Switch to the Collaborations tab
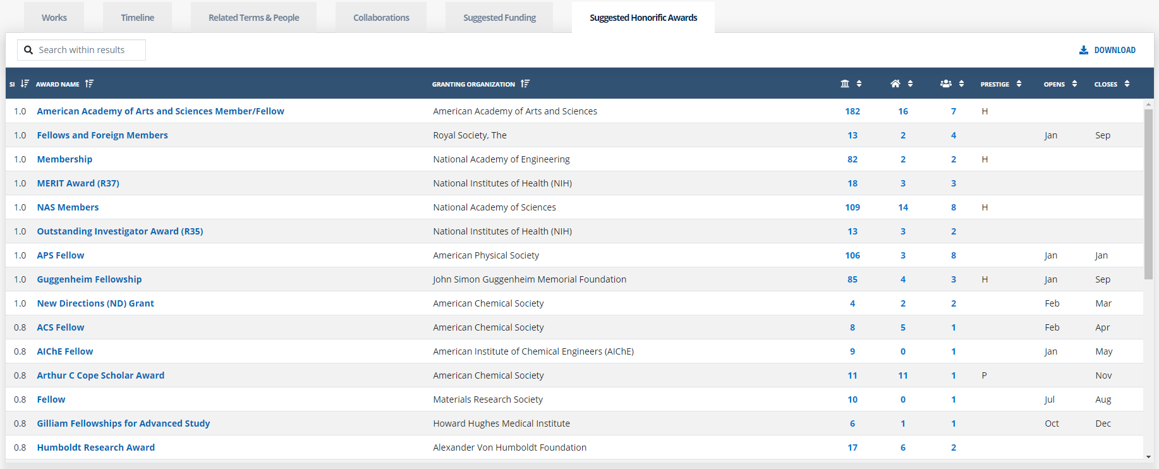Image resolution: width=1159 pixels, height=469 pixels. tap(381, 17)
